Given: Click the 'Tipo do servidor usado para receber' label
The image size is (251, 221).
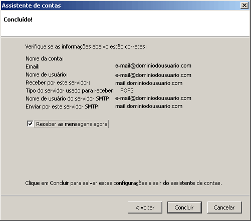Looking at the screenshot, I should point(70,90).
